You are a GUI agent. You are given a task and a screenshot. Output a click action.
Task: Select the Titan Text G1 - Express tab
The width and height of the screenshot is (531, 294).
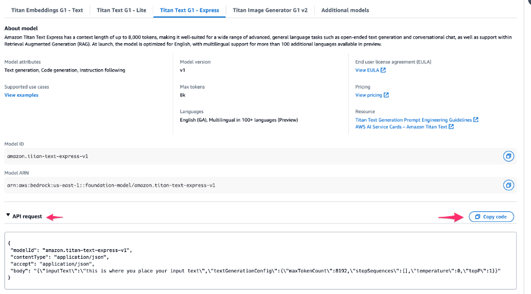click(x=189, y=10)
